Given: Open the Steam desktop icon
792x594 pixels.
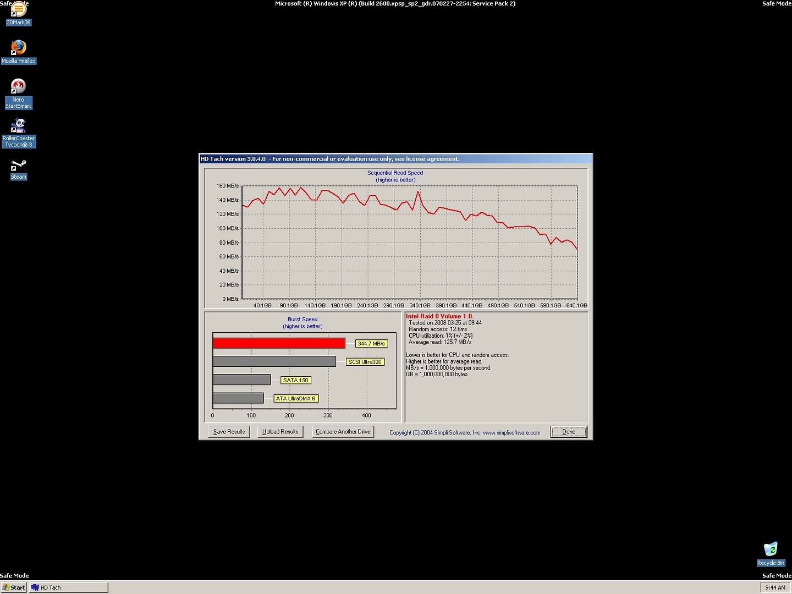Looking at the screenshot, I should 18,169.
